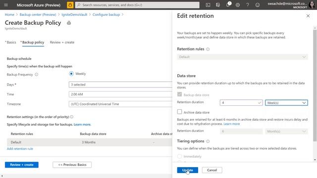The width and height of the screenshot is (317, 178).
Task: Open the help question mark menu
Action: click(x=248, y=5)
